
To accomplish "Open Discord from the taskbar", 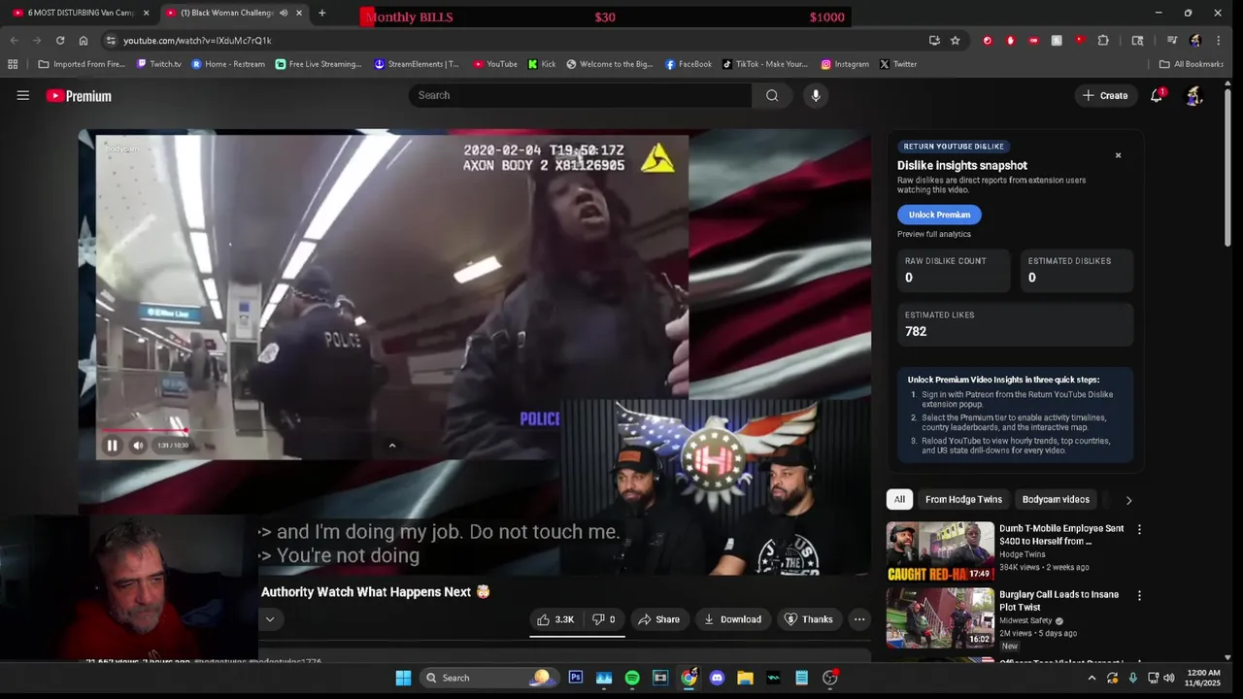I will pos(717,678).
